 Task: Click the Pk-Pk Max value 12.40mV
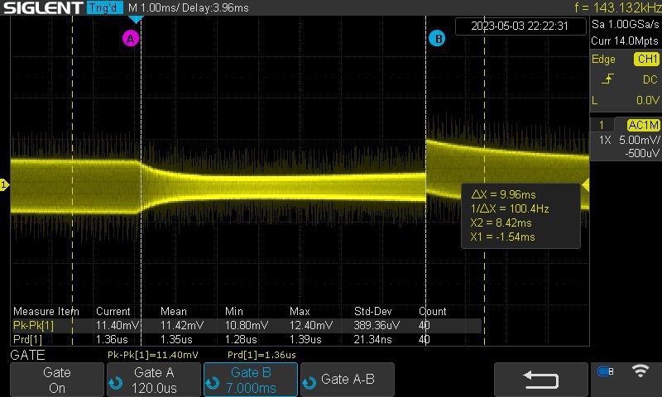[311, 325]
